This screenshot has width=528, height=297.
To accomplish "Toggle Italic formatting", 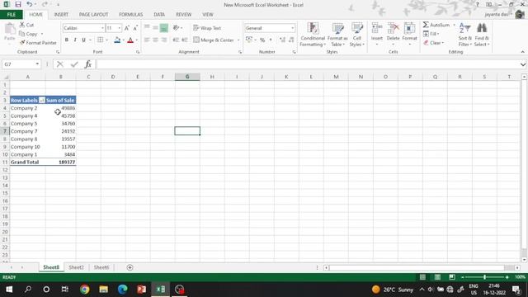I will 75,40.
